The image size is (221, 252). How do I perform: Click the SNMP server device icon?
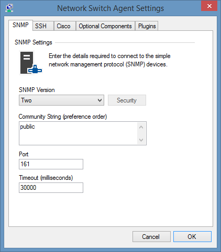pyautogui.click(x=31, y=63)
